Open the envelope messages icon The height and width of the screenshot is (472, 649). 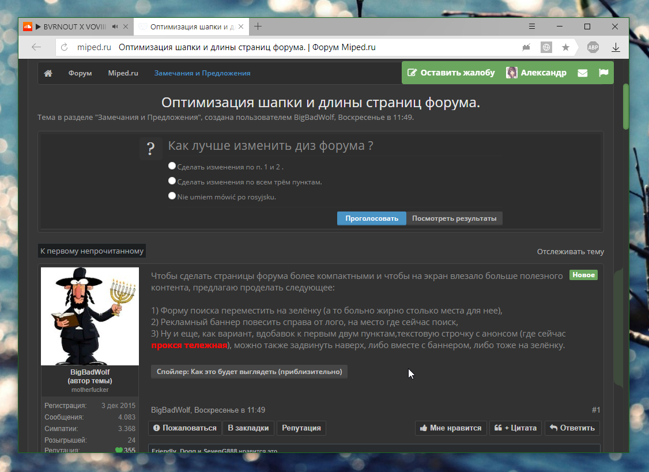pyautogui.click(x=582, y=73)
